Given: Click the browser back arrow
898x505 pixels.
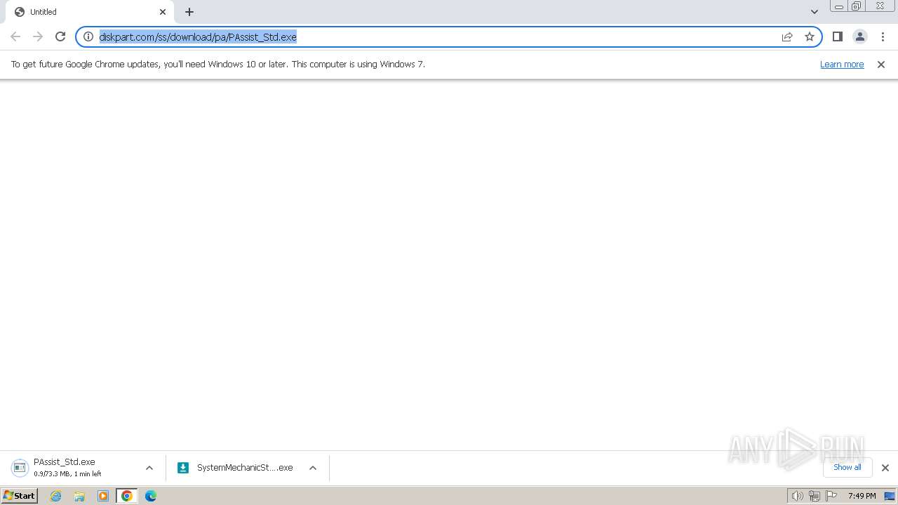Looking at the screenshot, I should [15, 36].
